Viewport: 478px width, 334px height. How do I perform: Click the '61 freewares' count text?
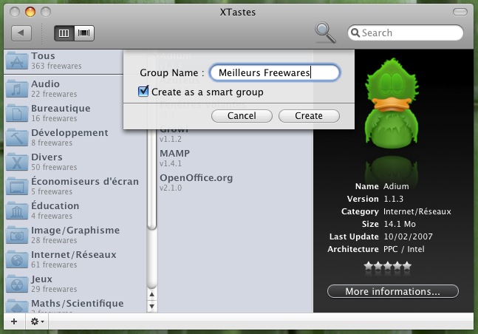[x=54, y=265]
